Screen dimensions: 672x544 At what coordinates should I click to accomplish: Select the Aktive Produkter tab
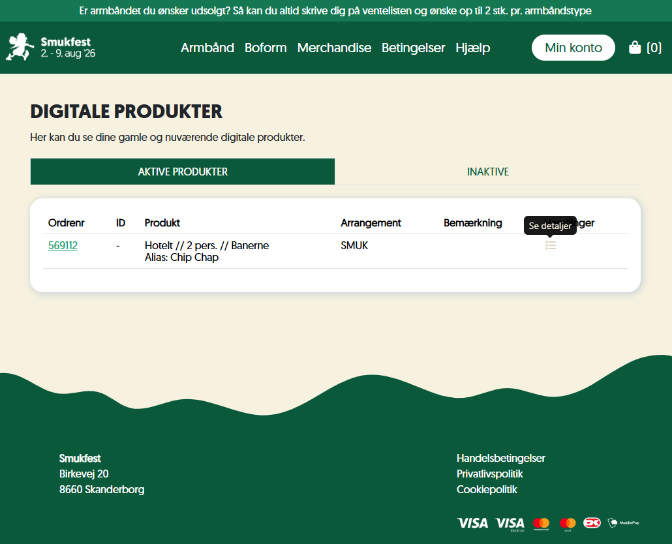point(183,172)
